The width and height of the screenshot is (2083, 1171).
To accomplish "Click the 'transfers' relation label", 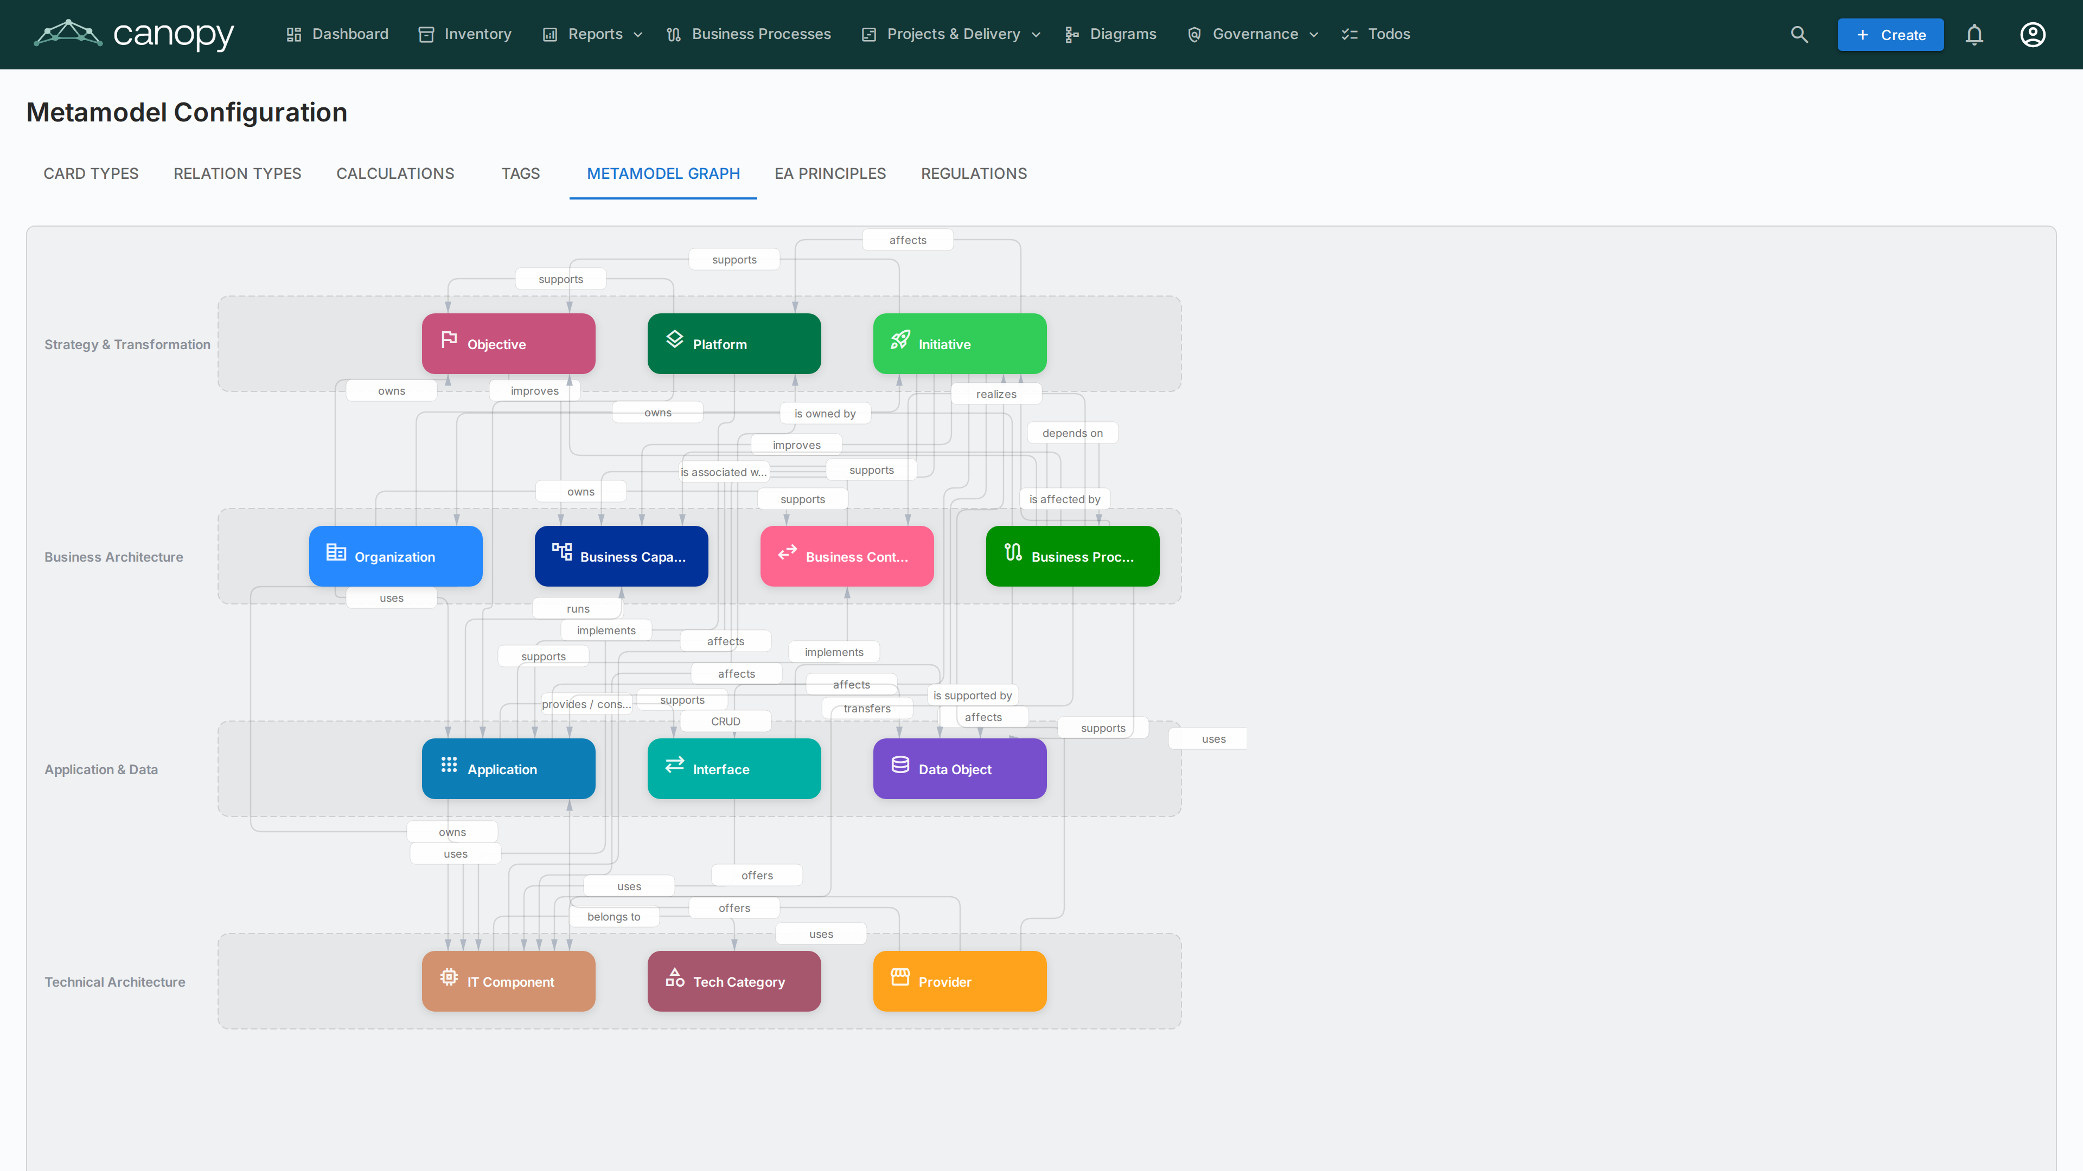I will click(x=868, y=709).
